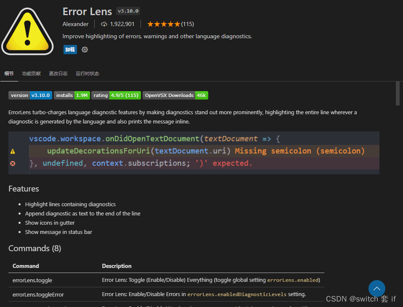Open the author link Alexander
The height and width of the screenshot is (307, 403).
75,24
